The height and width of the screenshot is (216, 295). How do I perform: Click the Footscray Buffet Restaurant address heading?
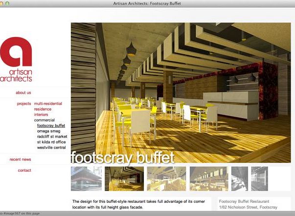point(244,201)
